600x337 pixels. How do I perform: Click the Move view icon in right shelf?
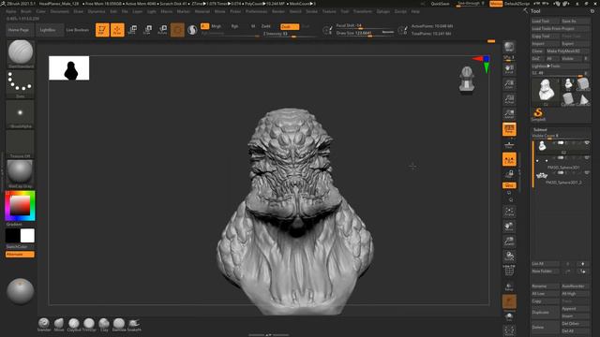pyautogui.click(x=509, y=227)
